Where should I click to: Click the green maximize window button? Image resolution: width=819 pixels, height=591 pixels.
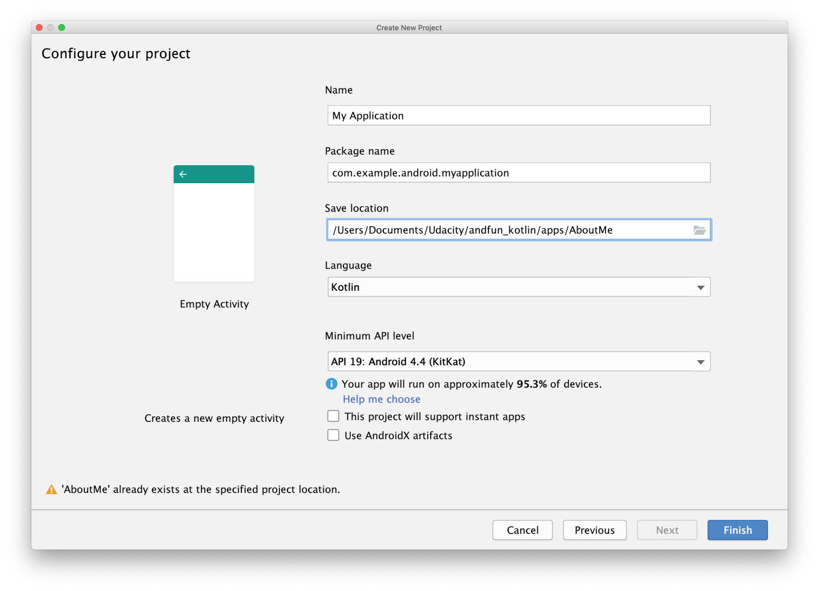click(x=62, y=27)
